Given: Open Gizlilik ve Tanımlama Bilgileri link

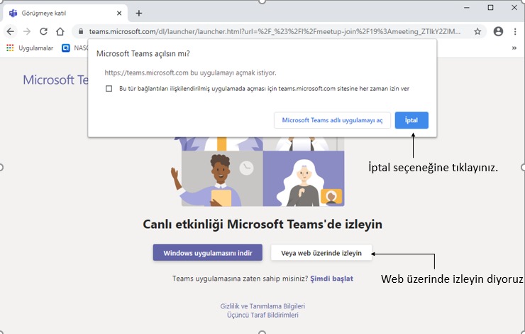Looking at the screenshot, I should [x=262, y=306].
